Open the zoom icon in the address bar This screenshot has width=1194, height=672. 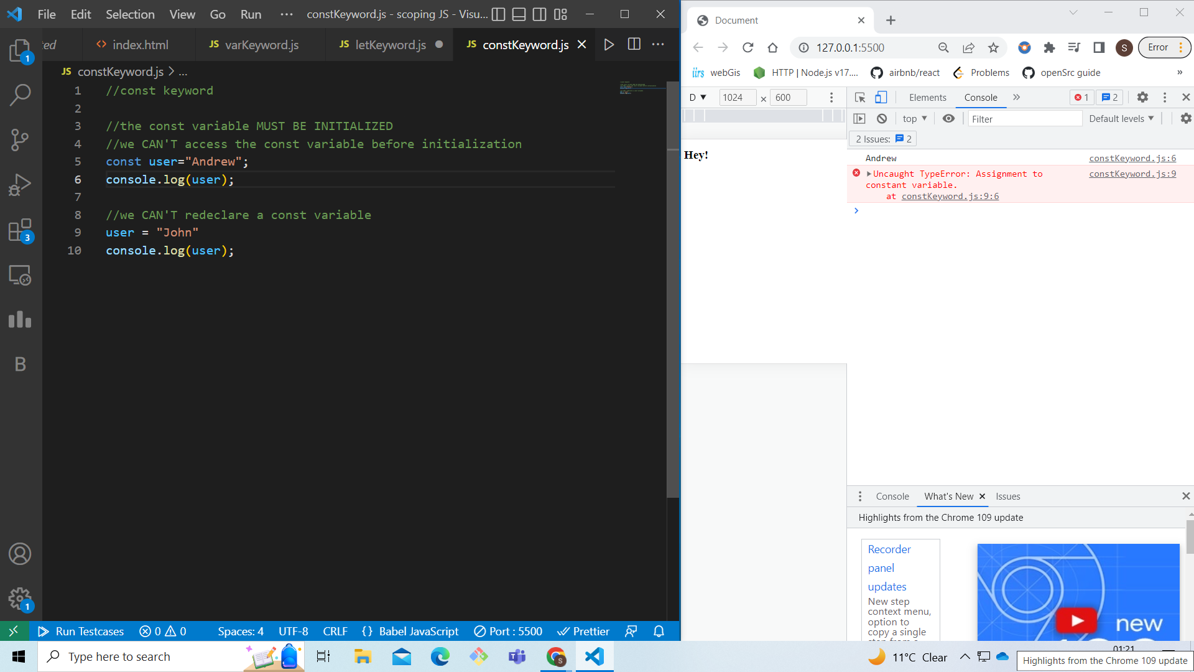point(943,47)
